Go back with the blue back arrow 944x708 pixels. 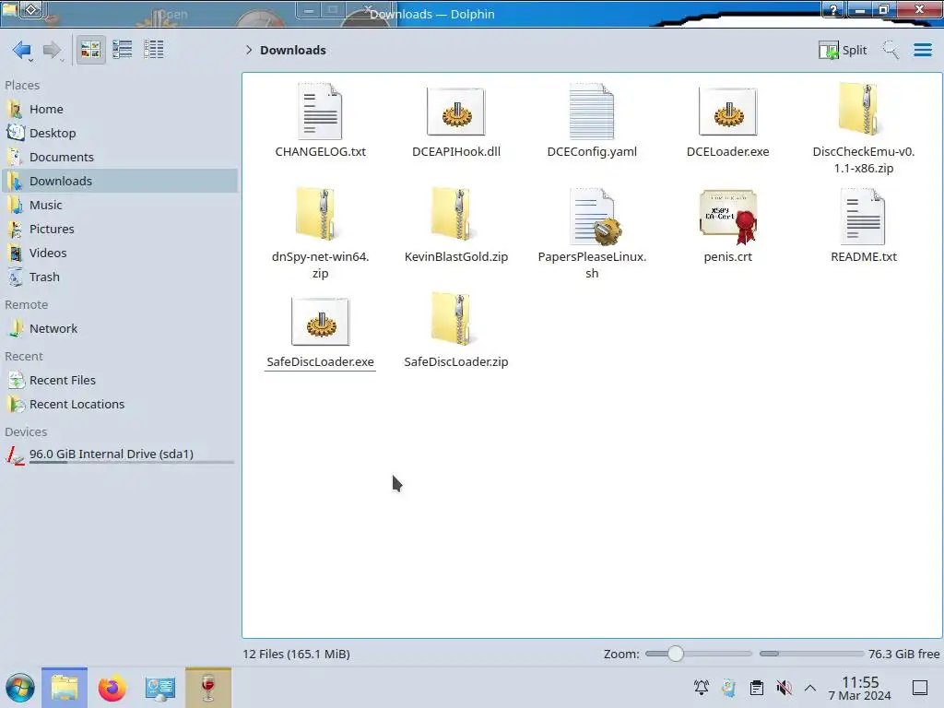21,50
